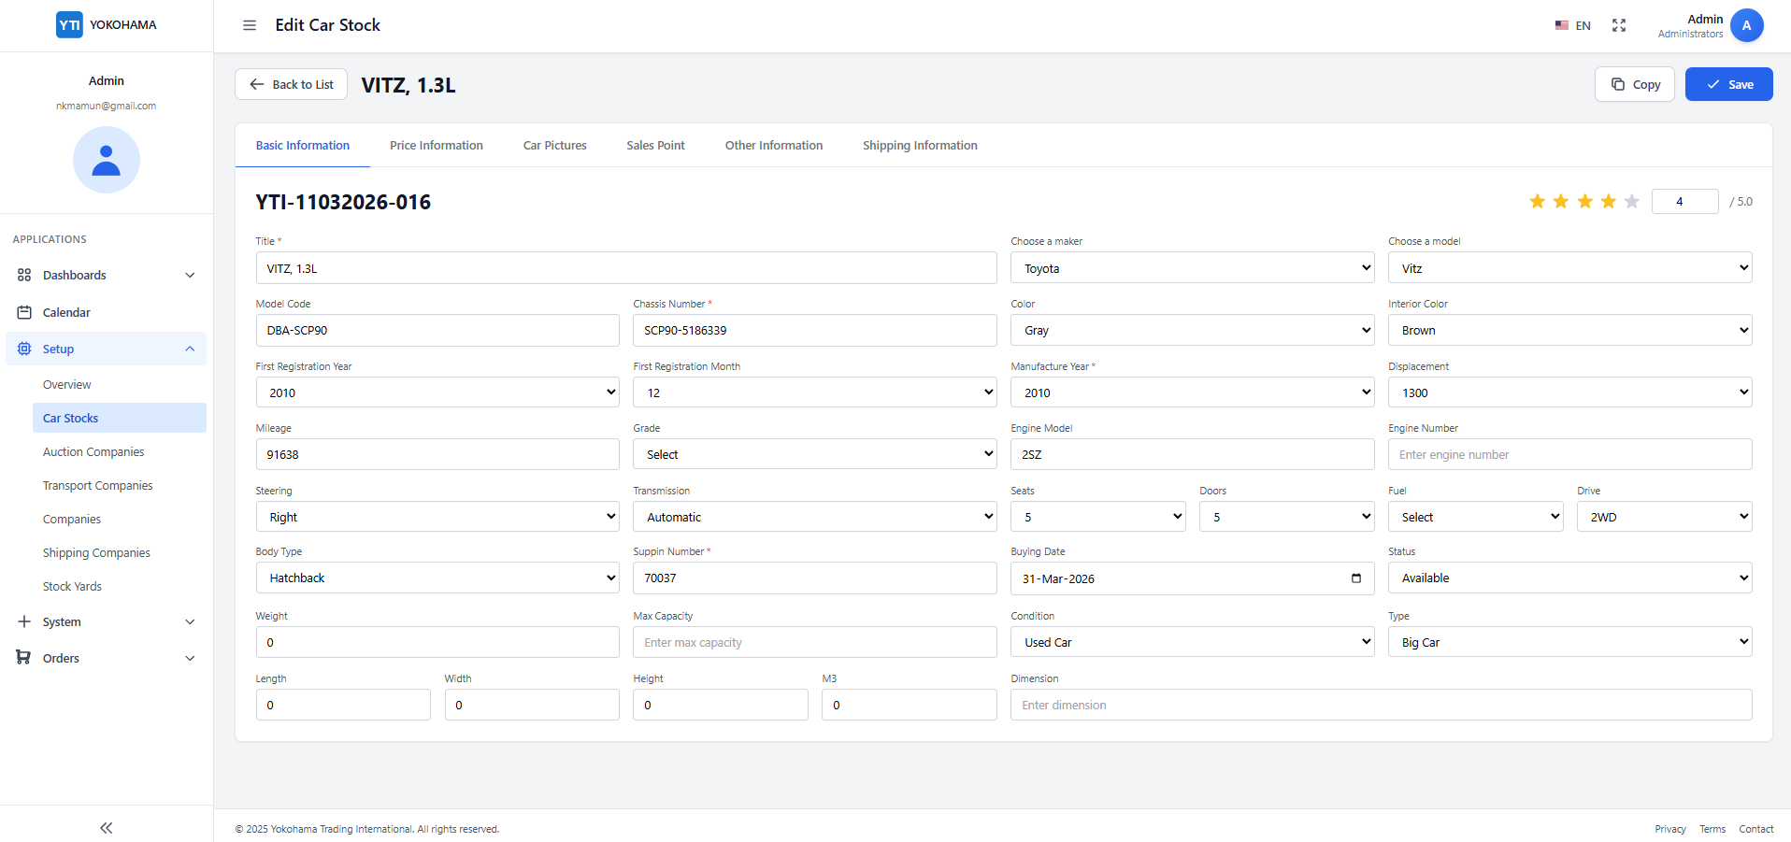
Task: Open the Choose a model dropdown
Action: point(1569,268)
